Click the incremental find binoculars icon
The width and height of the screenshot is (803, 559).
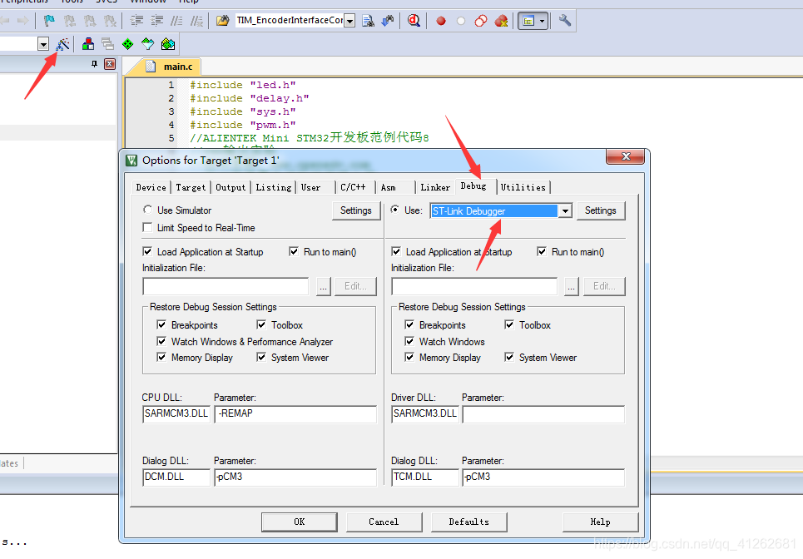(x=388, y=21)
